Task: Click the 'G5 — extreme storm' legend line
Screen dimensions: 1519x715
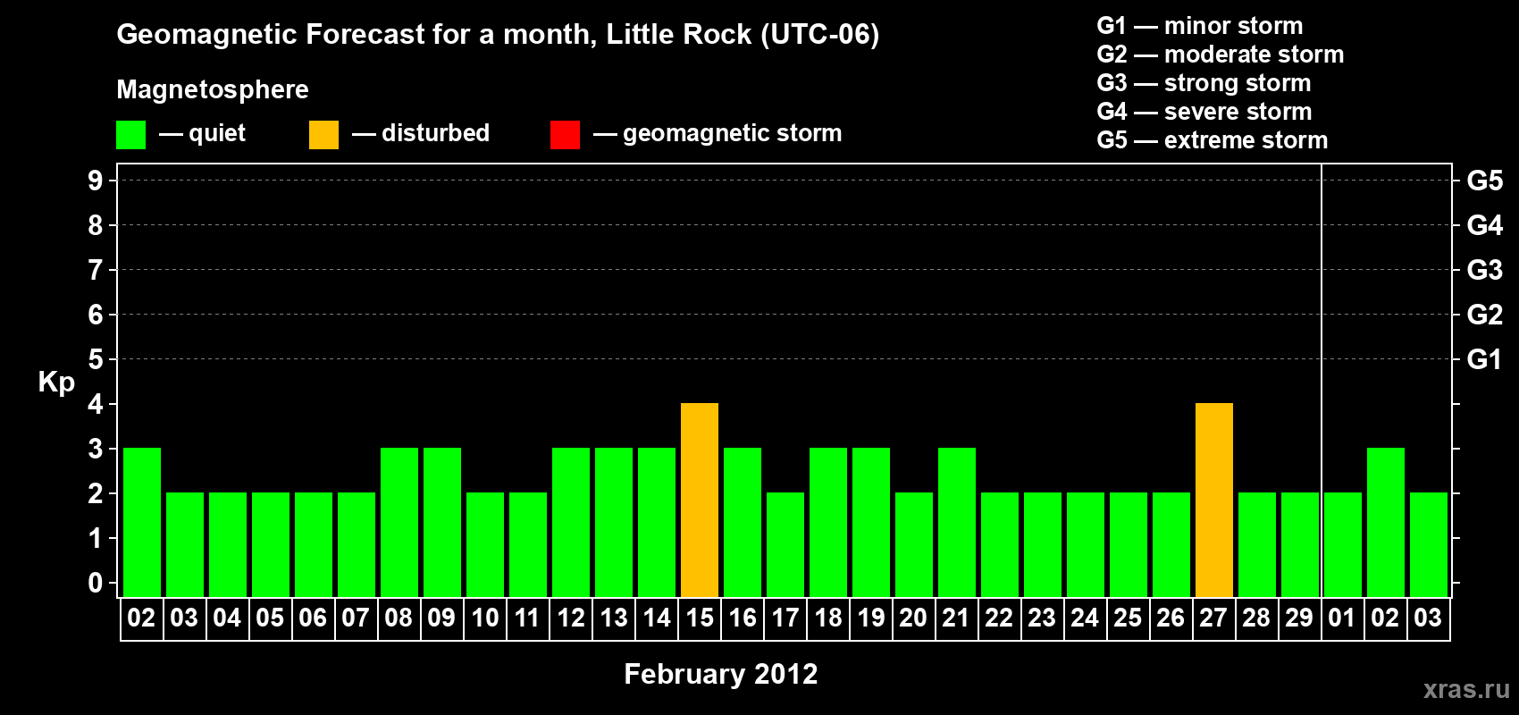Action: (1212, 140)
